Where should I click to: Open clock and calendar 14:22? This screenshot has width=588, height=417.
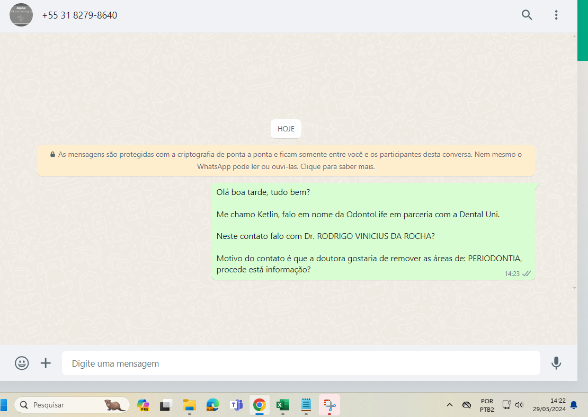click(x=549, y=405)
